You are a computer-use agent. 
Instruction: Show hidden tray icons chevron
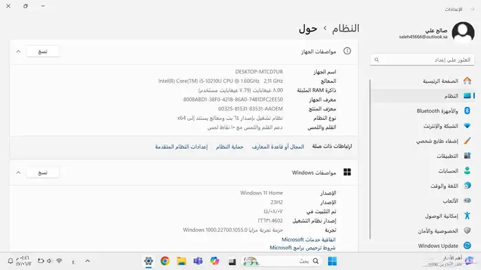pyautogui.click(x=88, y=261)
